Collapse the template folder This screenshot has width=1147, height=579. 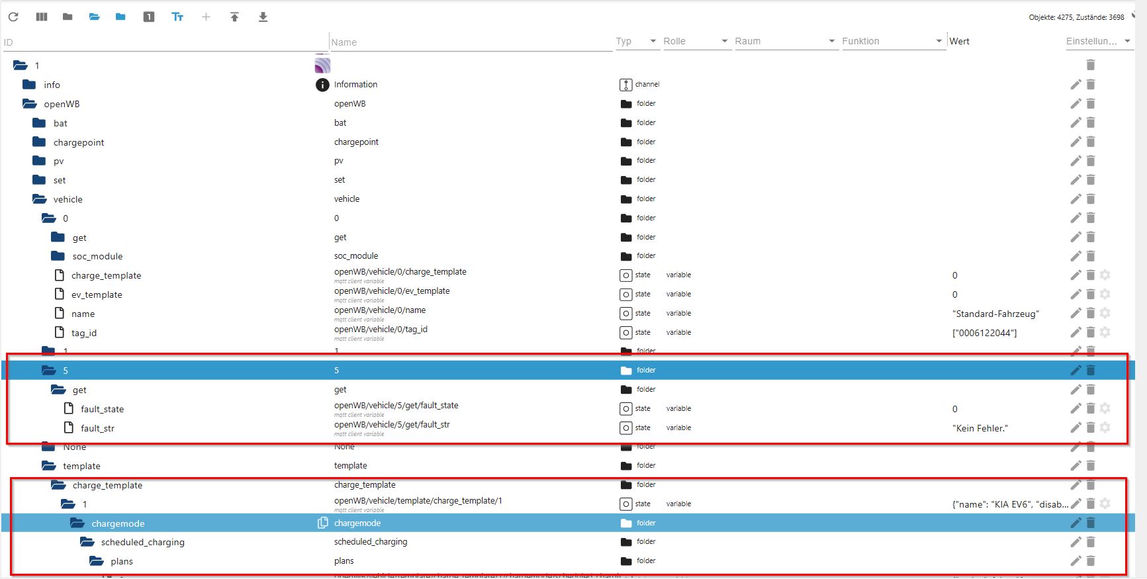[x=48, y=466]
